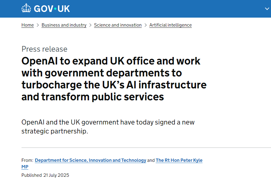Open the Artificial intelligence breadcrumb link
This screenshot has width=271, height=189.
[x=170, y=25]
